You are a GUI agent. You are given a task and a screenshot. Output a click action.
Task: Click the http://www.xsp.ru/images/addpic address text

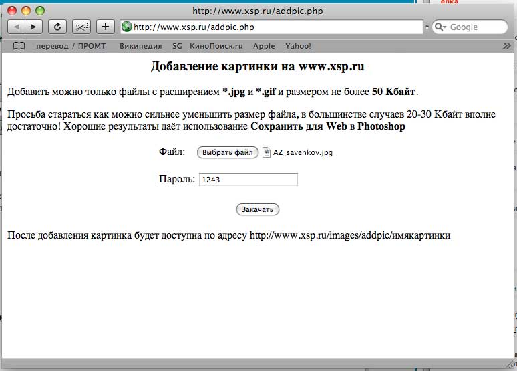tap(350, 235)
